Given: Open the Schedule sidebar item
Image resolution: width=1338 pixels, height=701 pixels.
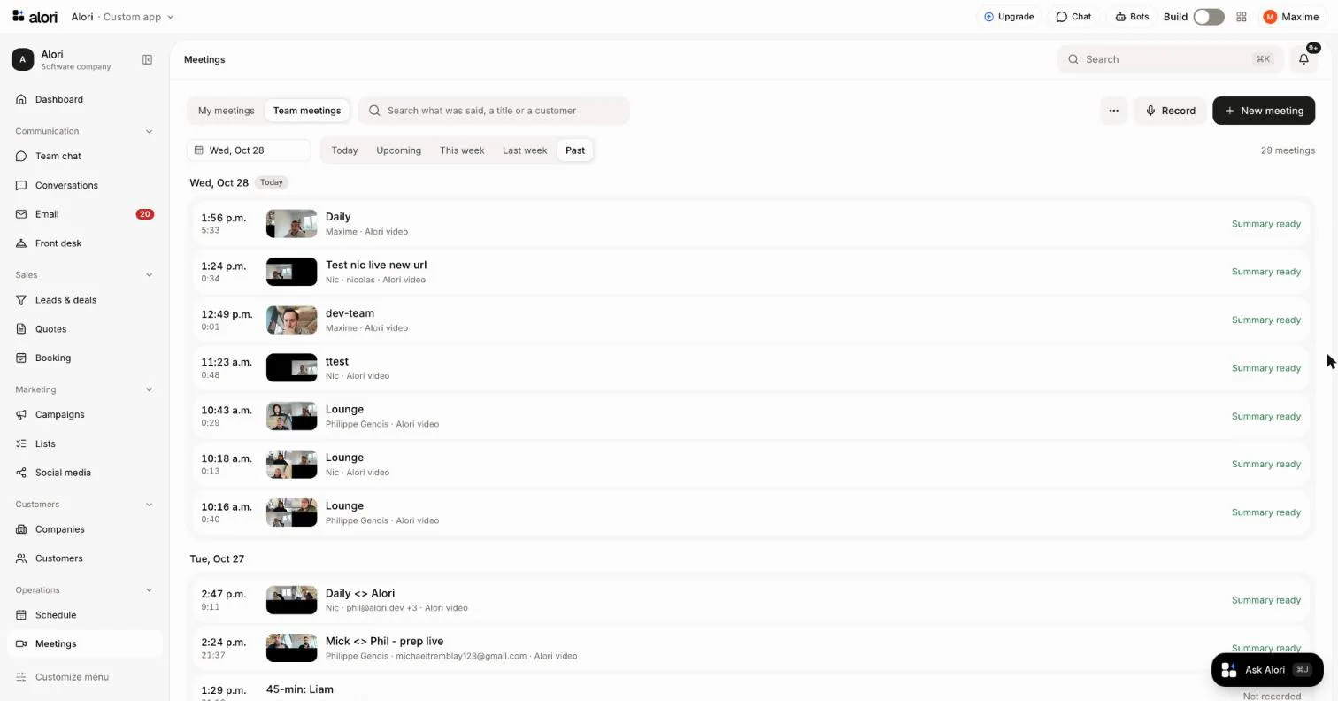Looking at the screenshot, I should coord(85,615).
